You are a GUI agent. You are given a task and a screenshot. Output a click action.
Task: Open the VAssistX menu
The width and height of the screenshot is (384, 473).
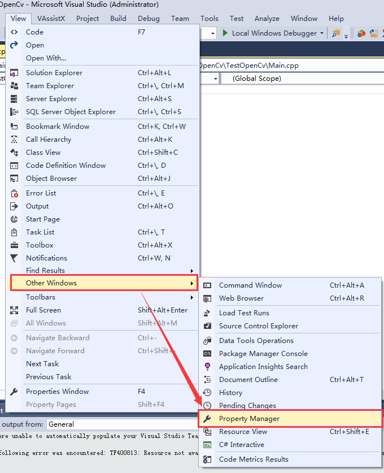(51, 19)
